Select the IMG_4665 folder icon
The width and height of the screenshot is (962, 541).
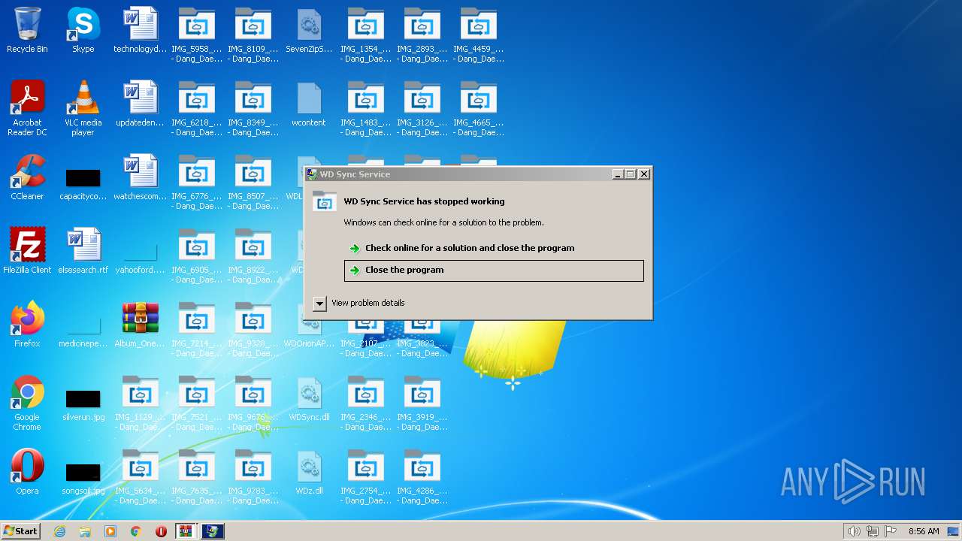point(478,109)
